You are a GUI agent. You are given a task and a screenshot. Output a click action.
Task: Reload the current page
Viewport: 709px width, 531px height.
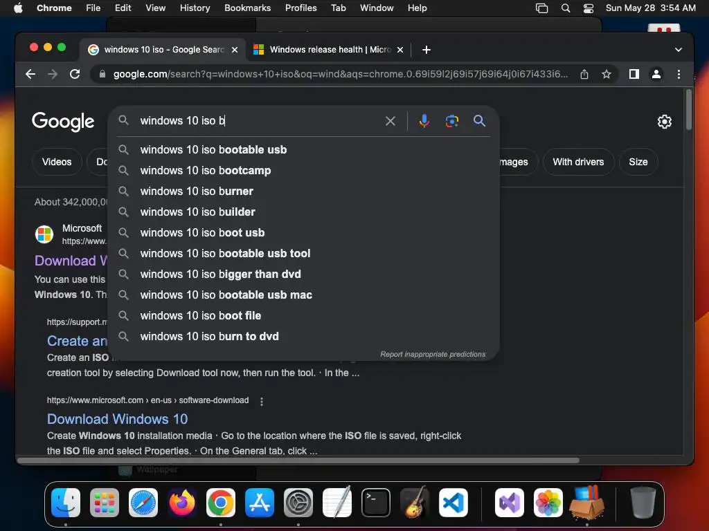(75, 74)
